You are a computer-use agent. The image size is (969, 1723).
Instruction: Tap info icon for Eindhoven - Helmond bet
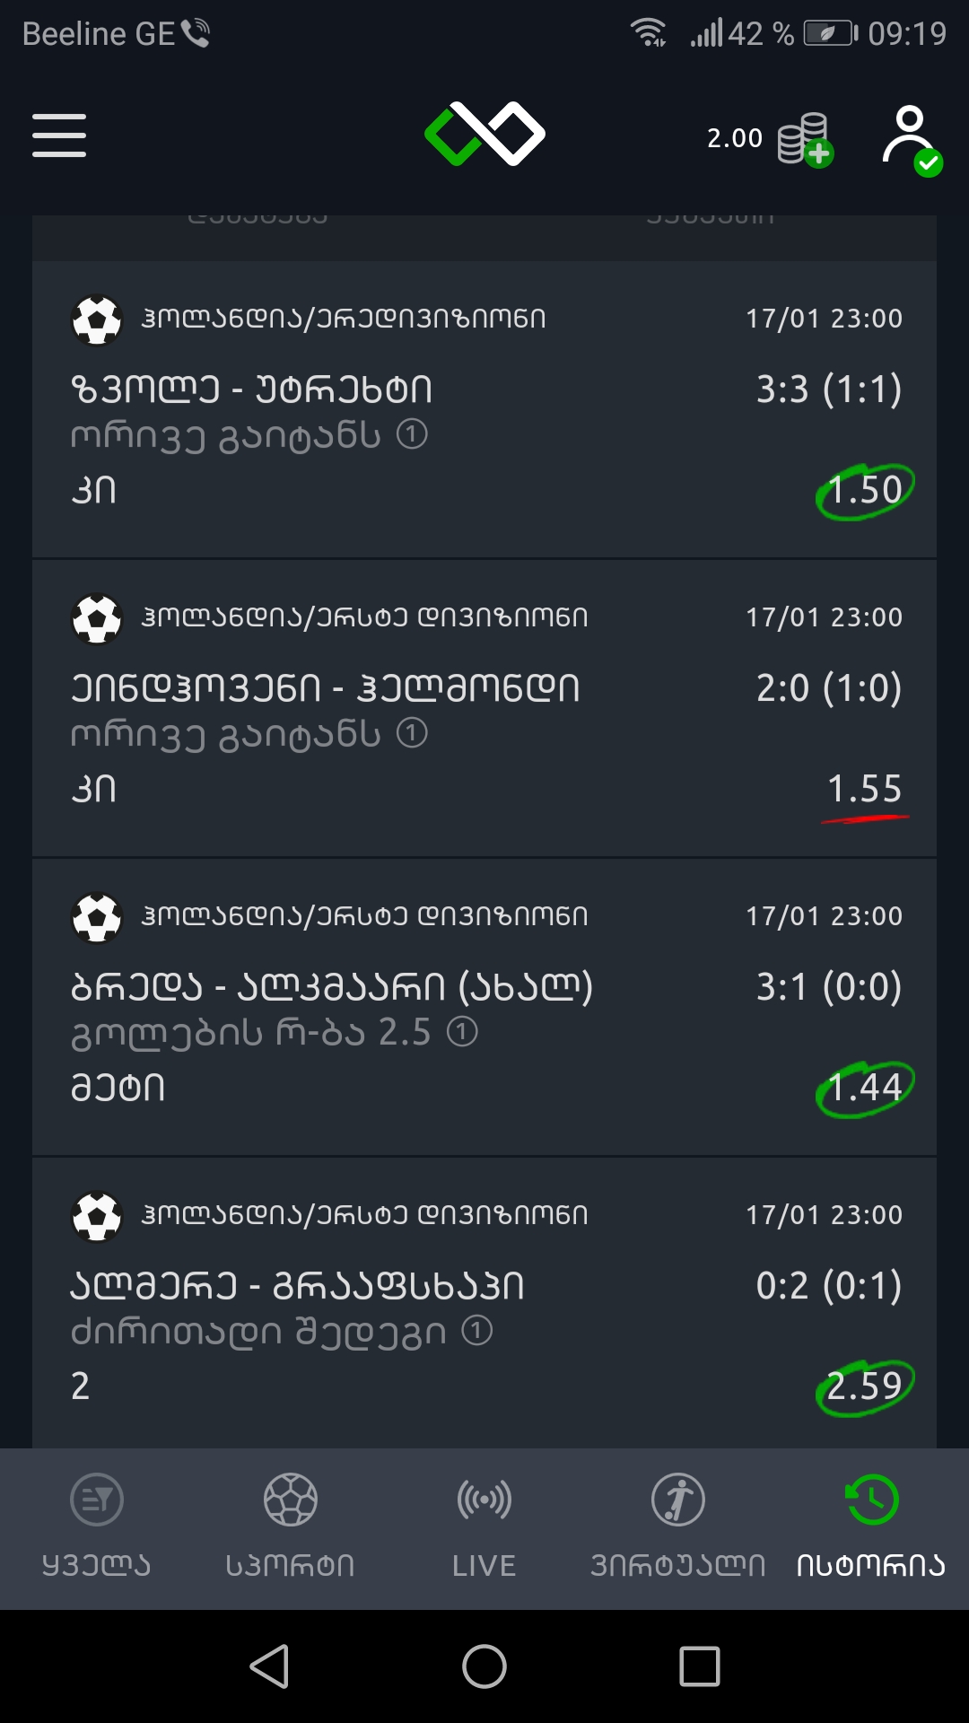(412, 734)
